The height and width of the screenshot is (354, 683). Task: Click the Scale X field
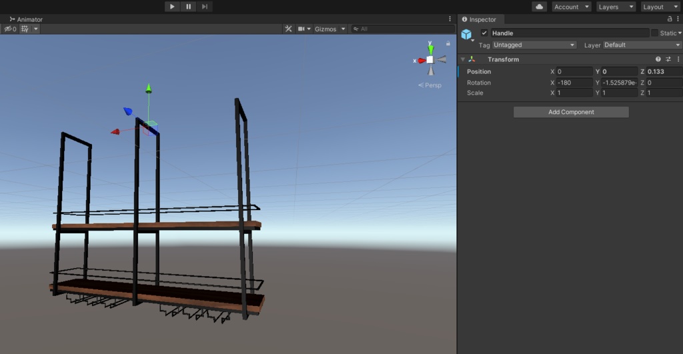click(x=574, y=93)
